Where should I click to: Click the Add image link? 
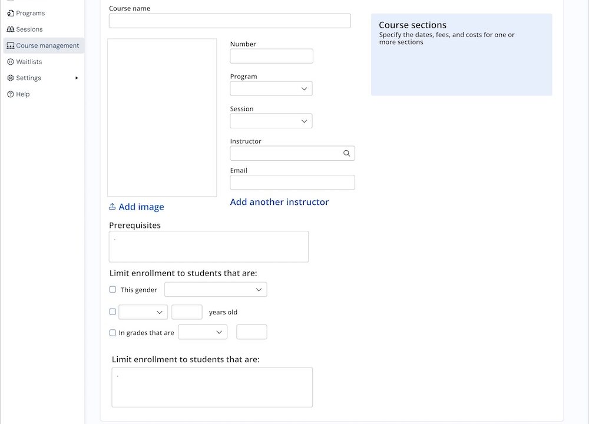point(141,206)
